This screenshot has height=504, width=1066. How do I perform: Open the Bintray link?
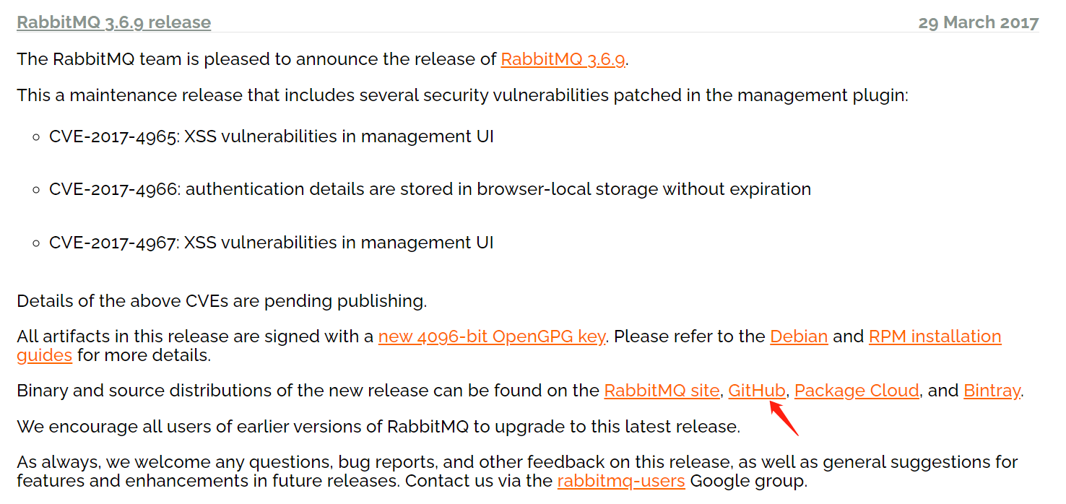pyautogui.click(x=992, y=391)
